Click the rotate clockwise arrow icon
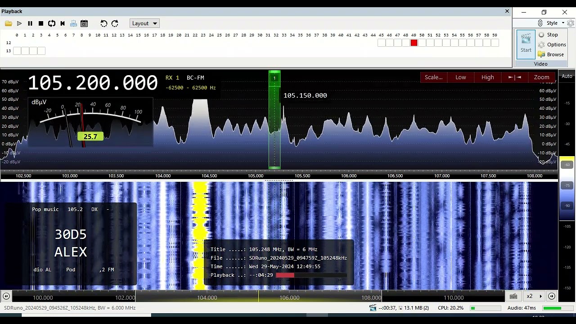 (115, 23)
